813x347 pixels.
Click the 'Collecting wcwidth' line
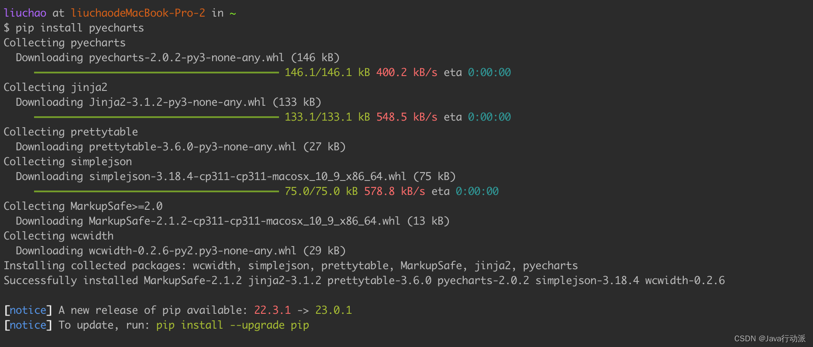point(59,236)
